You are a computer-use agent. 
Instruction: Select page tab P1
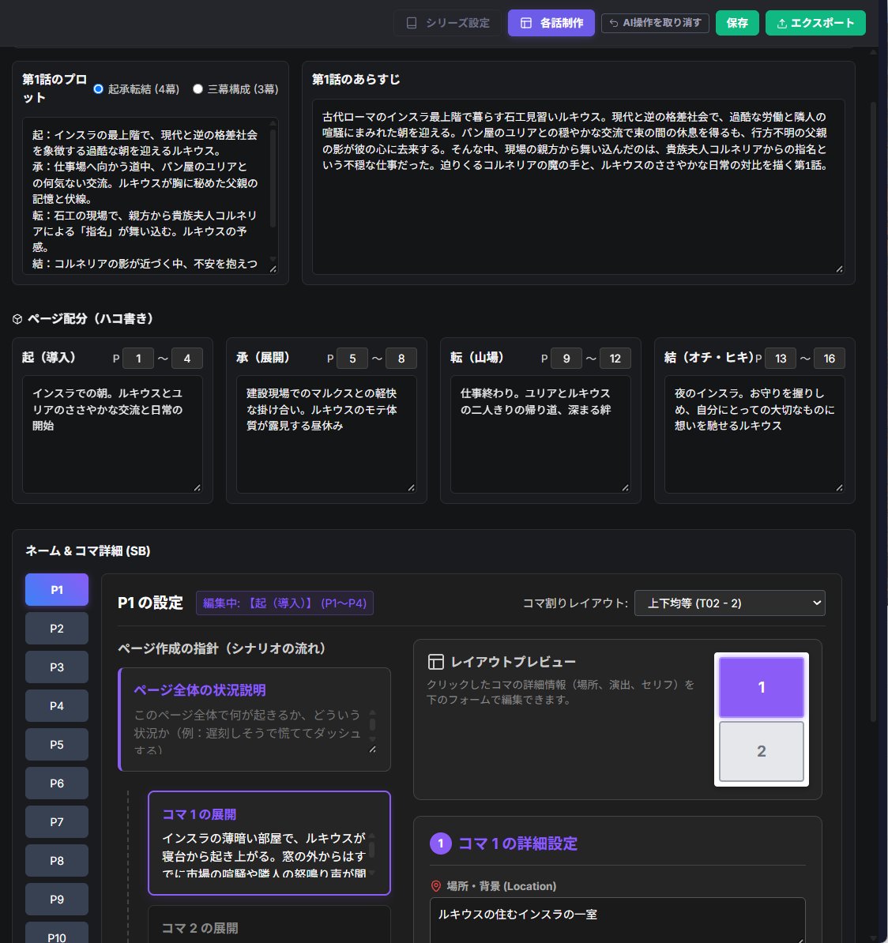pos(57,590)
